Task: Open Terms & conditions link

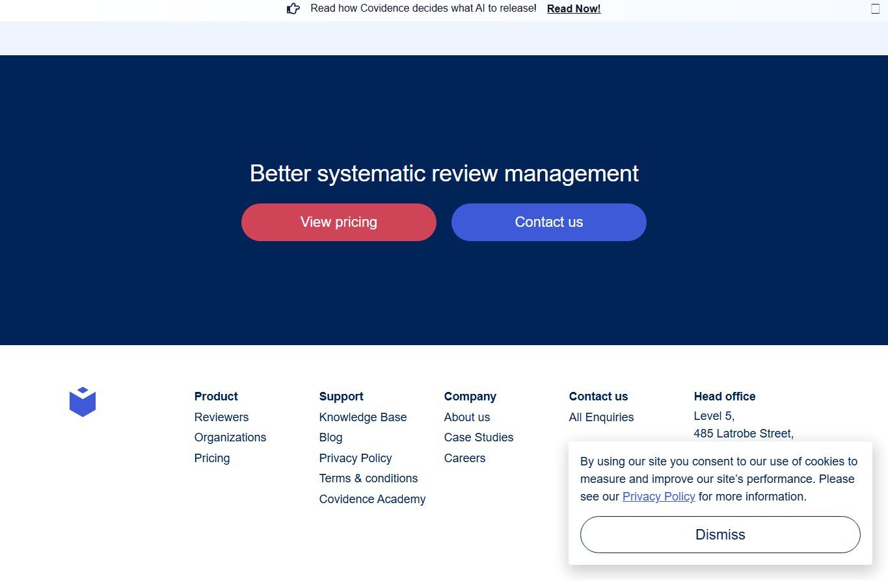Action: tap(368, 478)
